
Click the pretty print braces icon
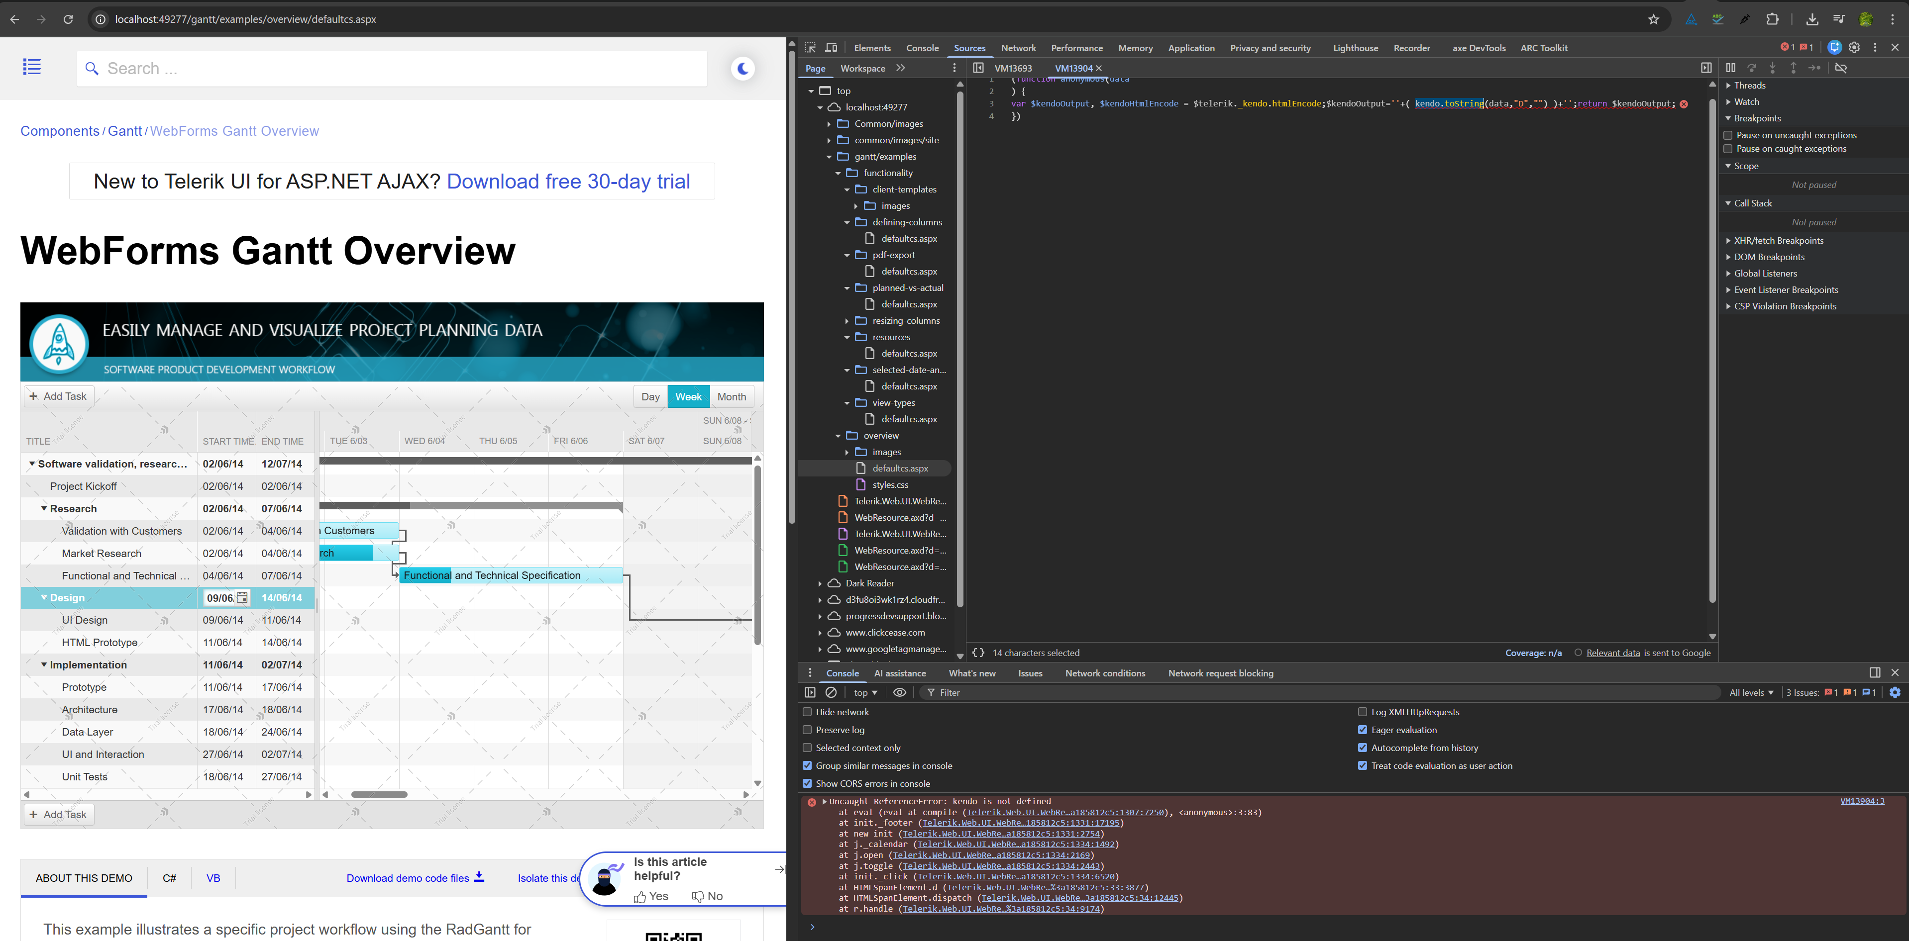(x=978, y=652)
